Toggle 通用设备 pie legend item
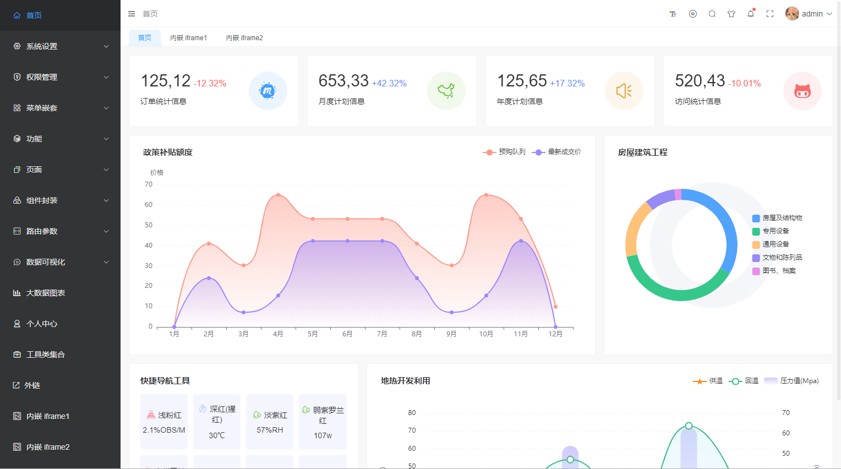Image resolution: width=841 pixels, height=469 pixels. coord(771,244)
